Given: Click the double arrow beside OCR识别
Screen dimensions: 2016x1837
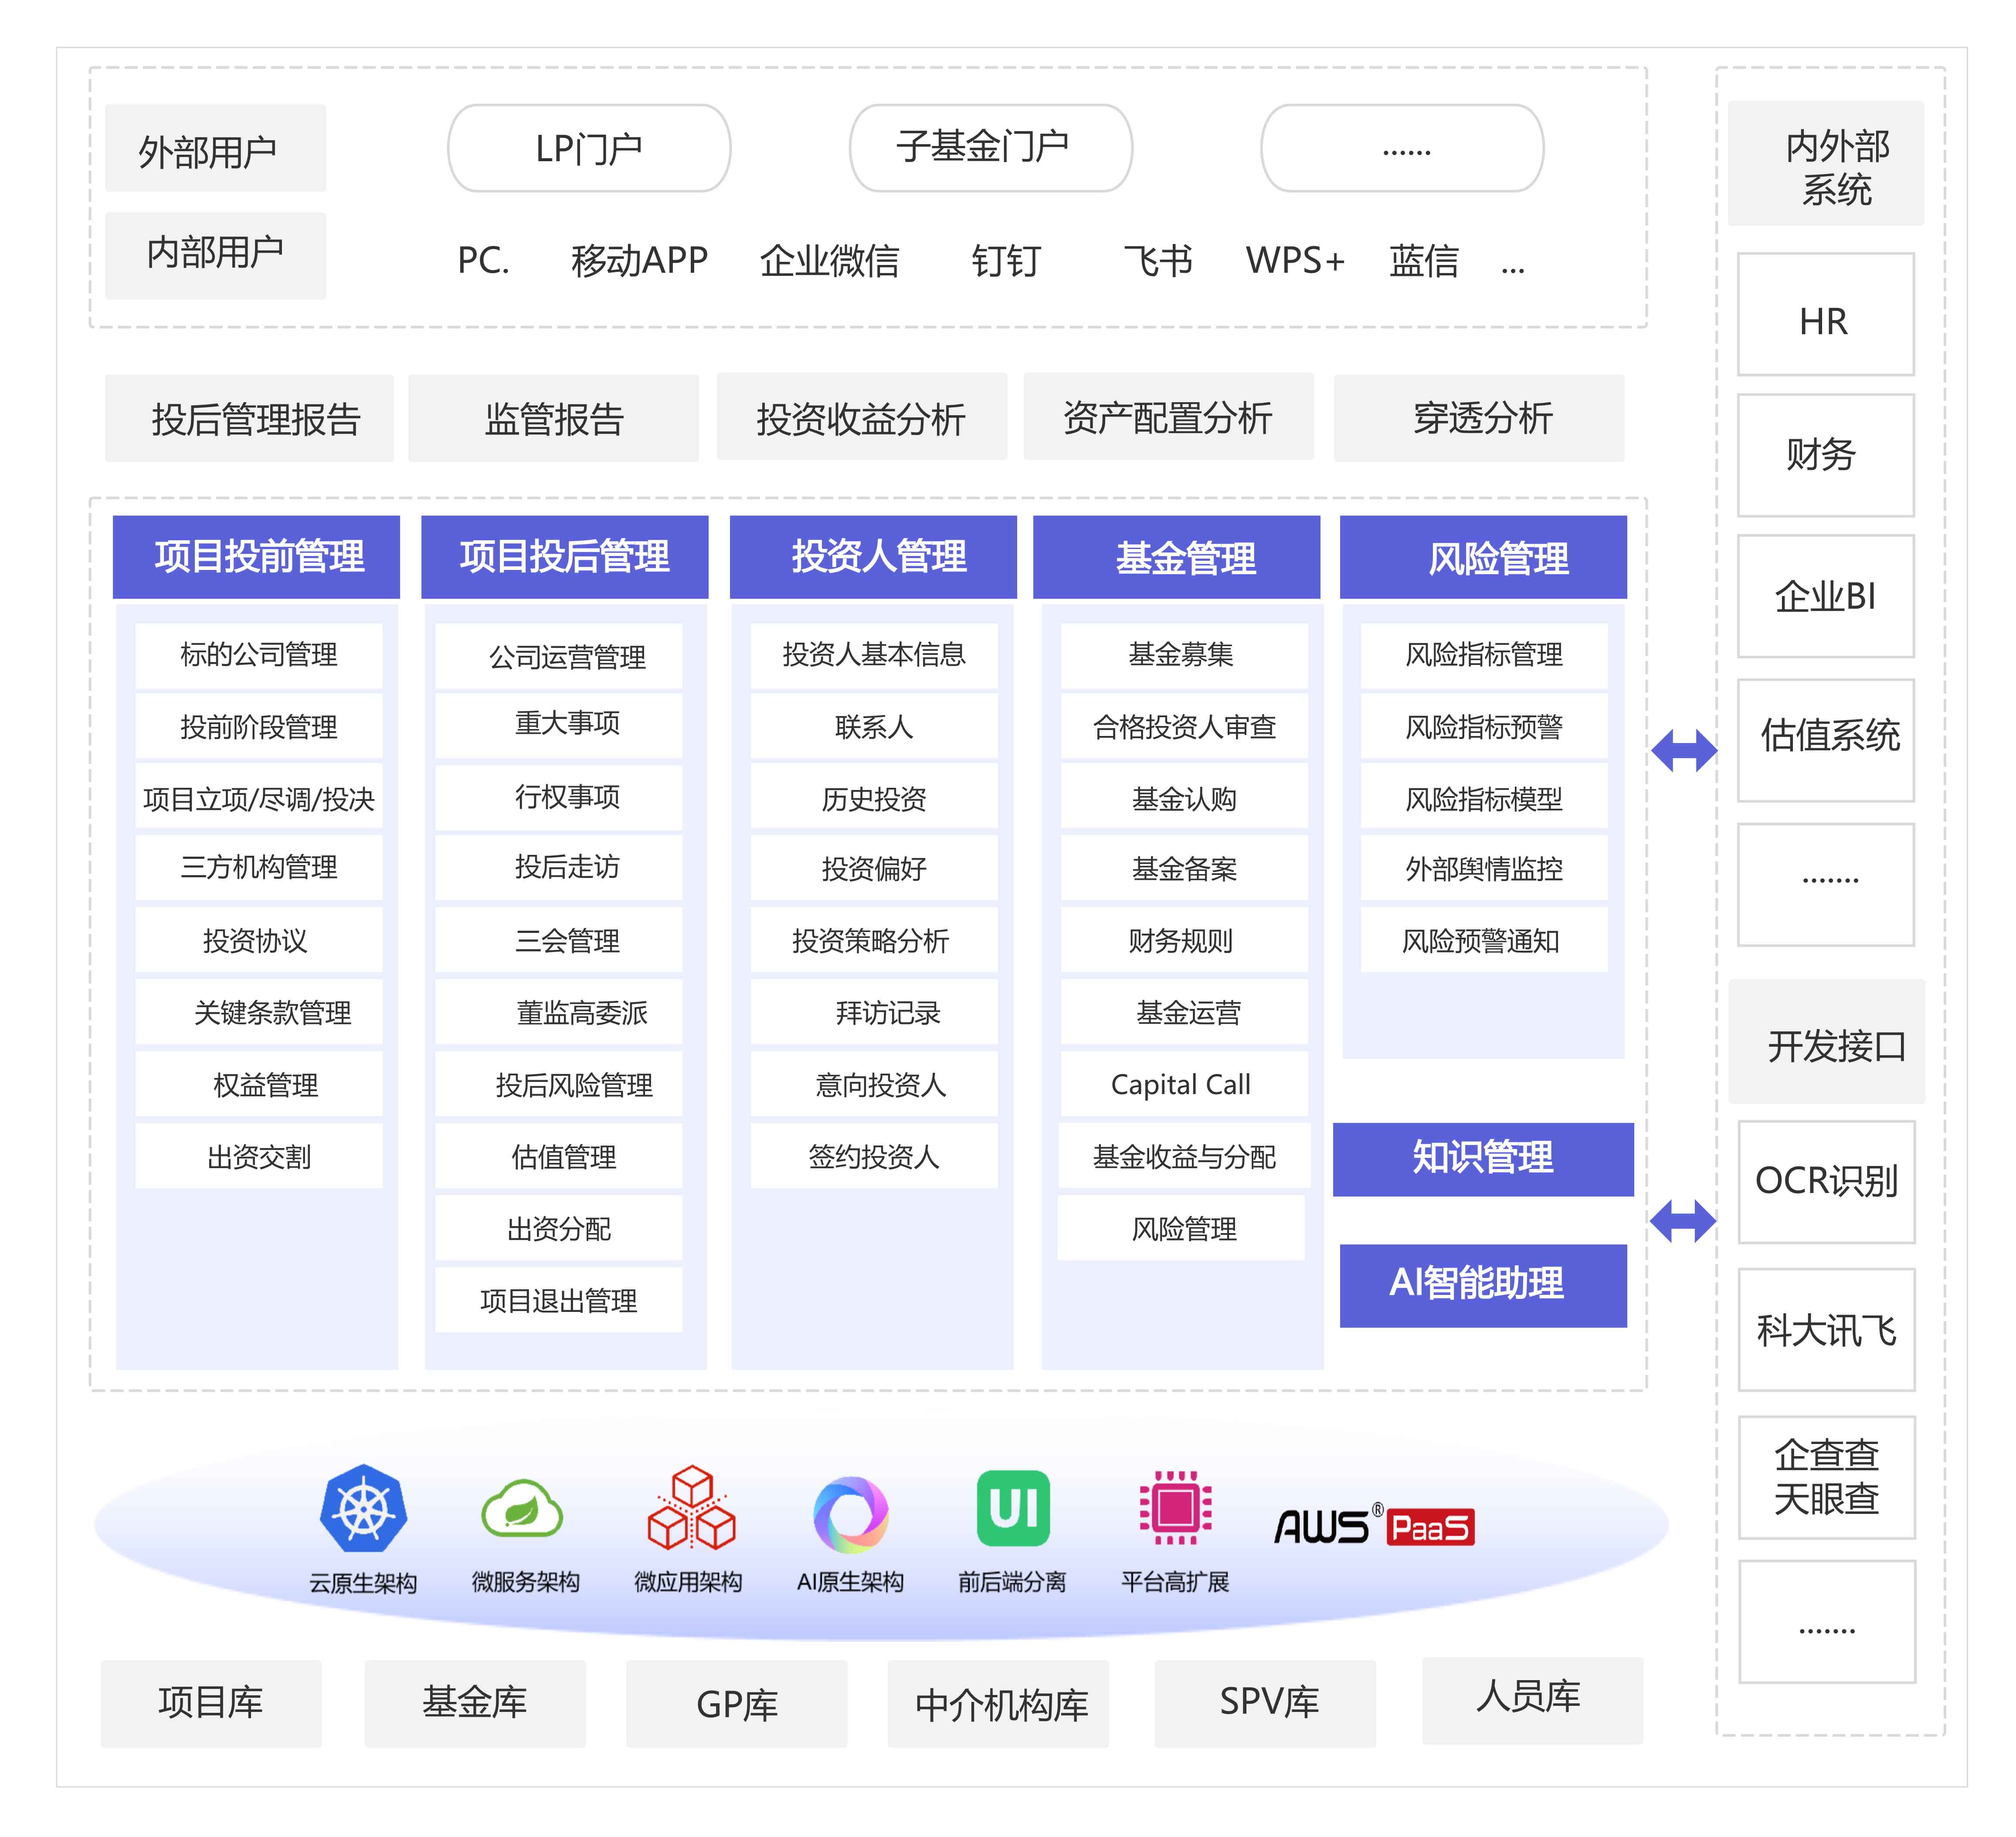Looking at the screenshot, I should coord(1683,1221).
